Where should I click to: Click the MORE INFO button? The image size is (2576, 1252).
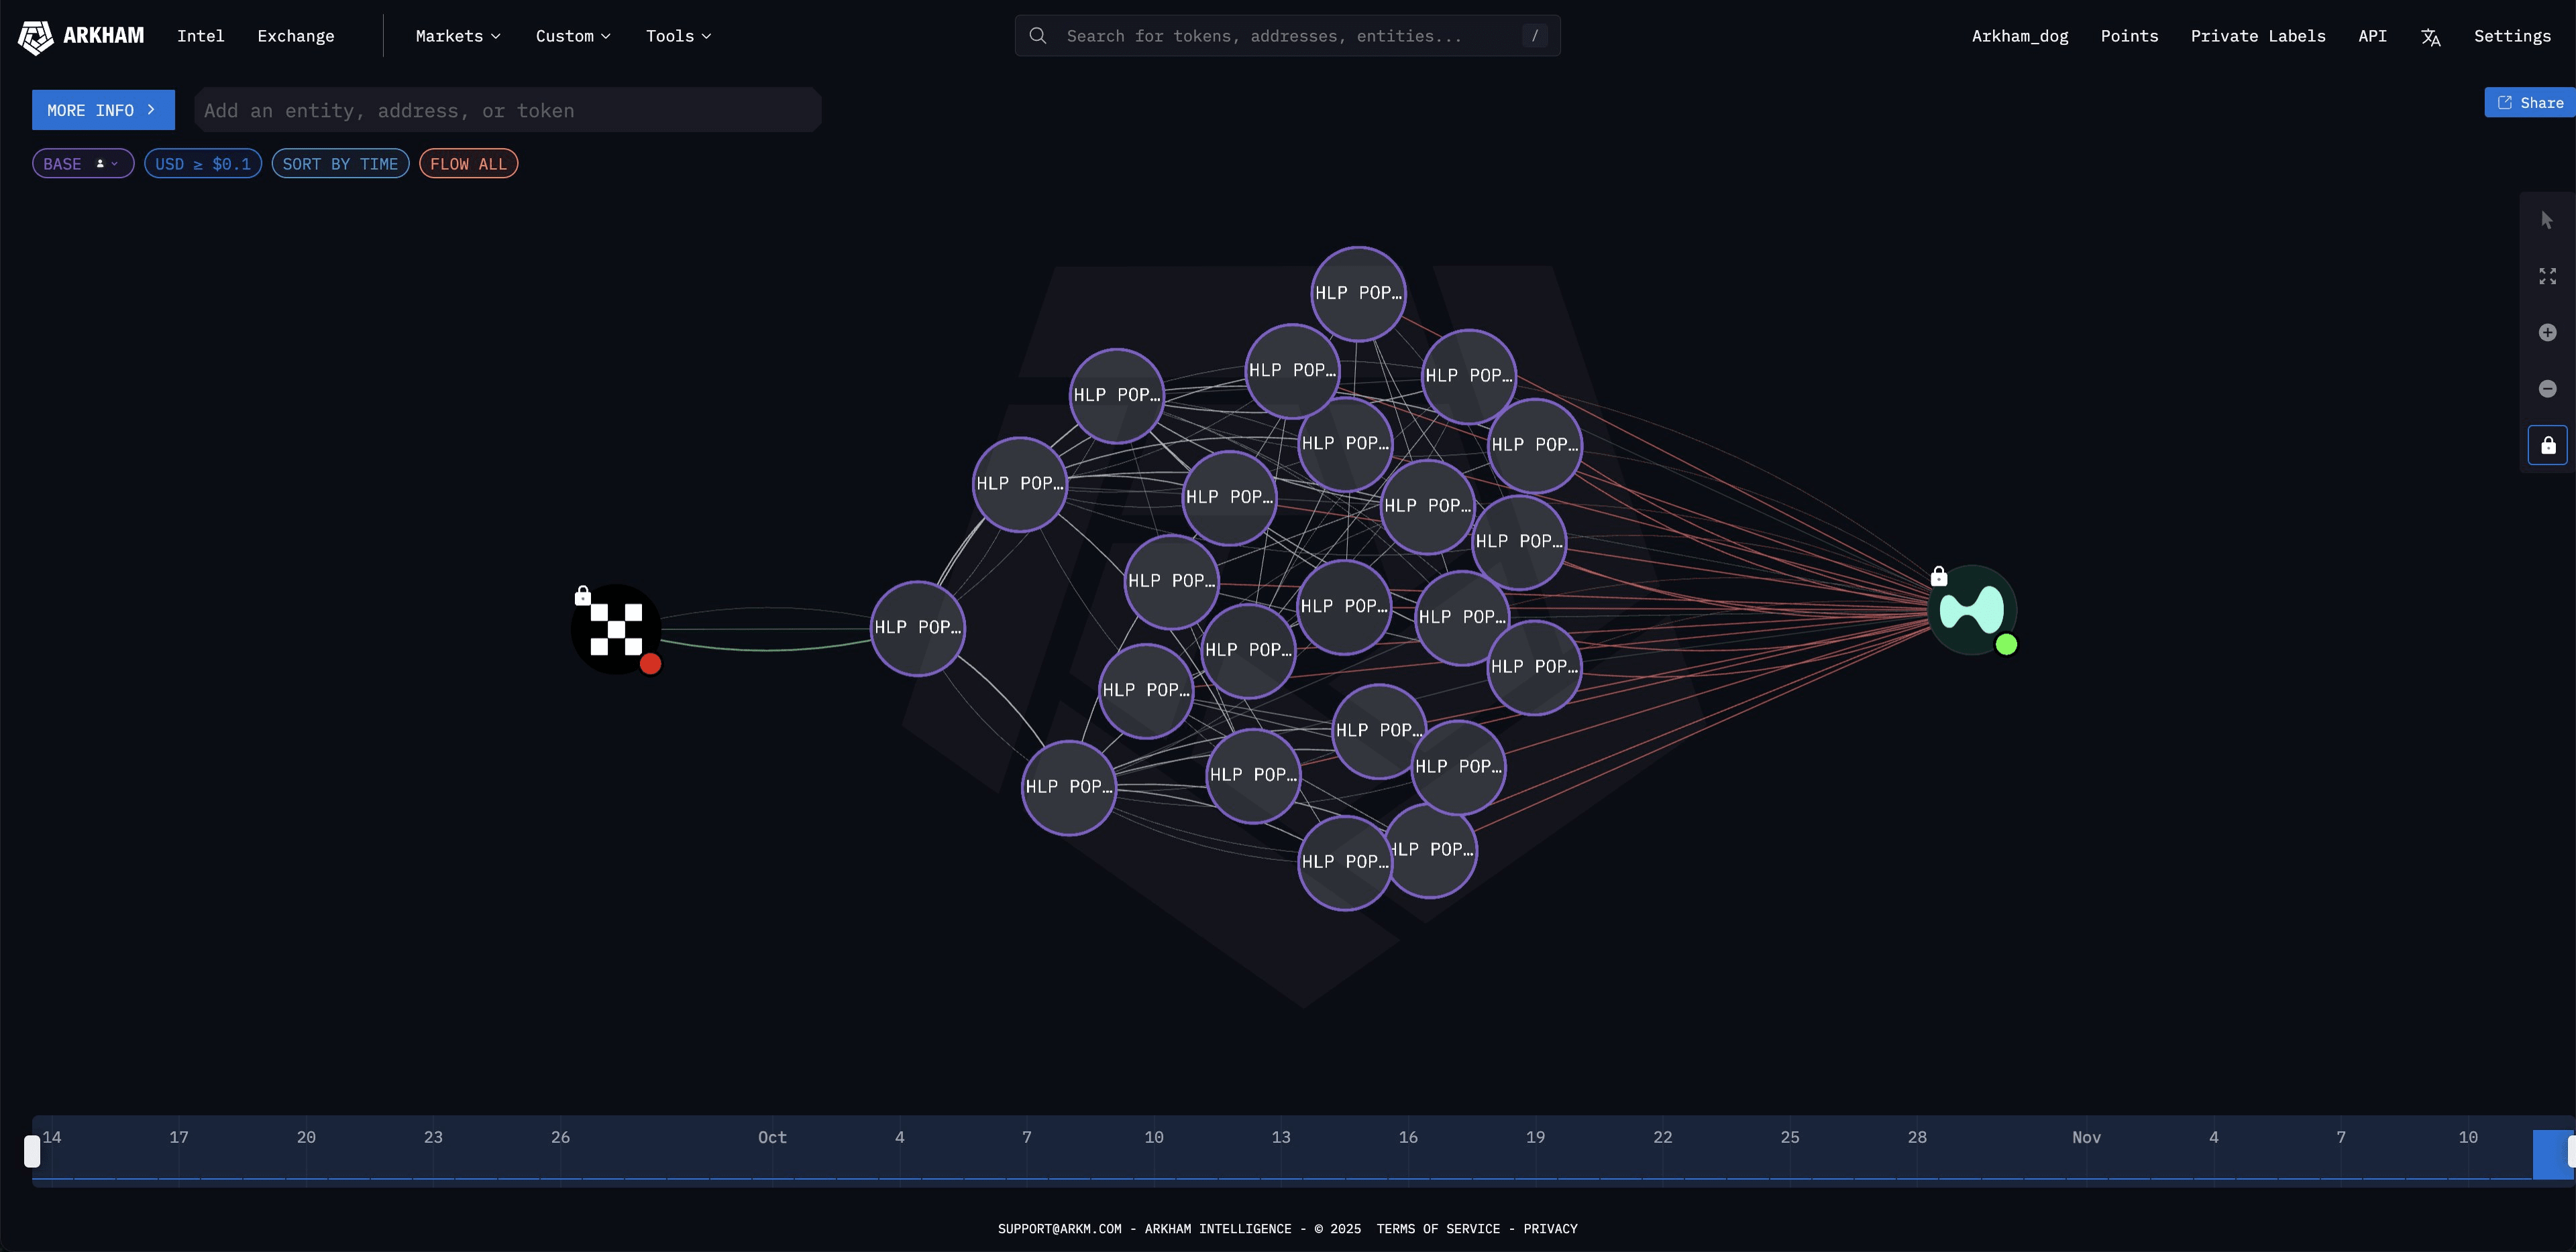pyautogui.click(x=102, y=110)
